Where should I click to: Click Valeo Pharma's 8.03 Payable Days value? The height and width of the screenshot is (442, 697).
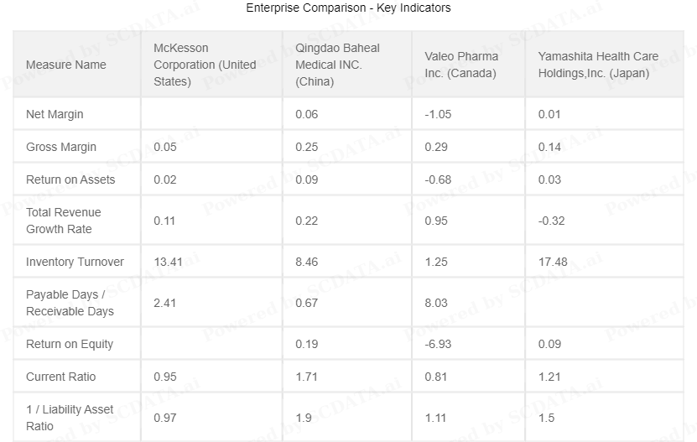(x=435, y=303)
